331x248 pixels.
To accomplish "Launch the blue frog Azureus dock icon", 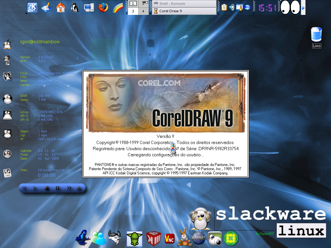I will pos(82,237).
